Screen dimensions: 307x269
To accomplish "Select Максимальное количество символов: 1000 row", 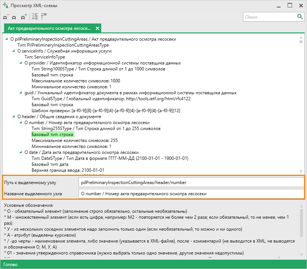I will point(76,81).
